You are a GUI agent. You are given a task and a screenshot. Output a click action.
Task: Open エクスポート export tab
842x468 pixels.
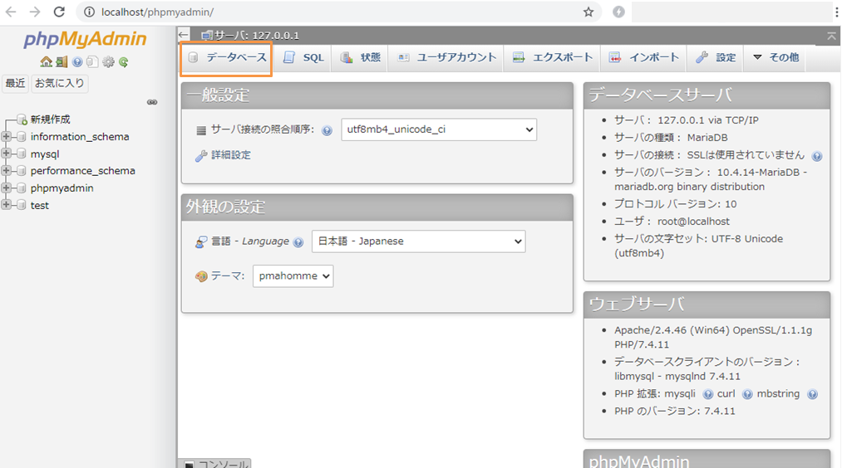(553, 57)
